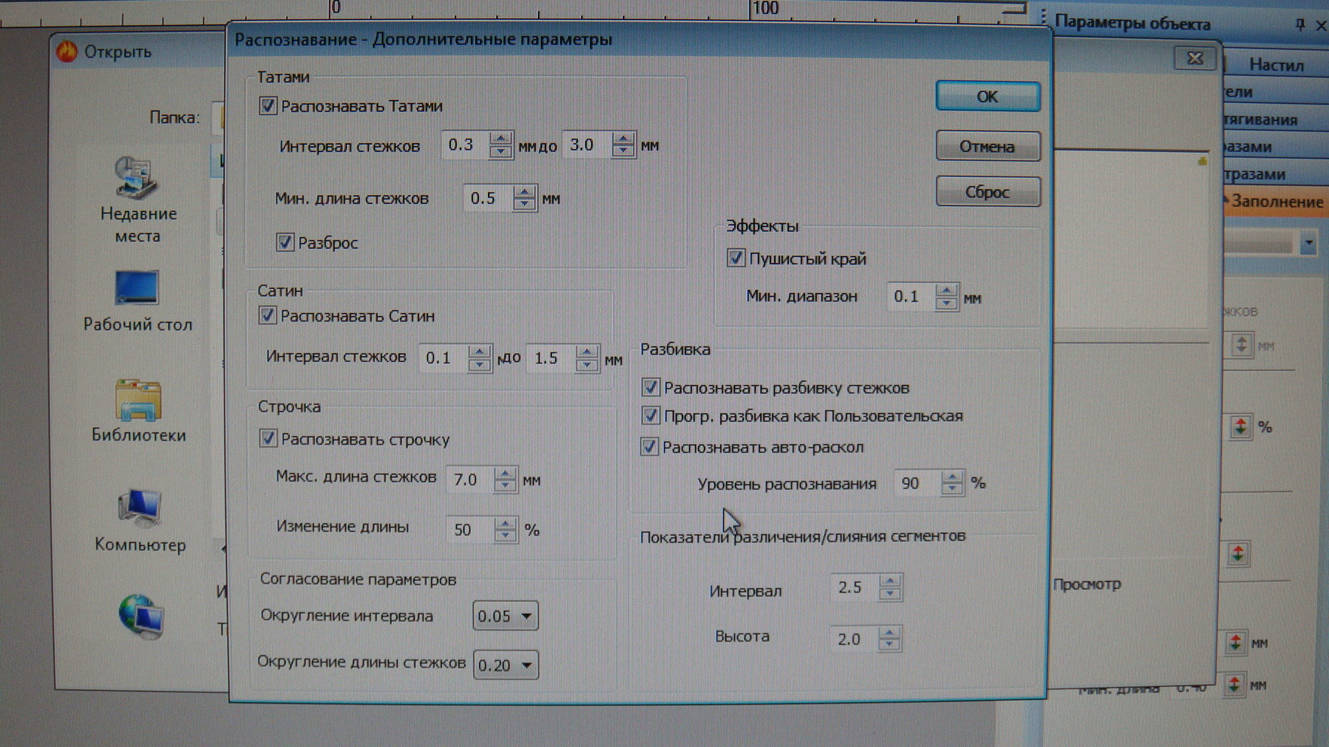The image size is (1329, 747).
Task: Disable Пушистый край effect checkbox
Action: tap(736, 259)
